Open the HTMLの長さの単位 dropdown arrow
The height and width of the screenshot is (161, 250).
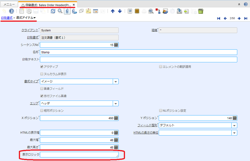[234, 133]
